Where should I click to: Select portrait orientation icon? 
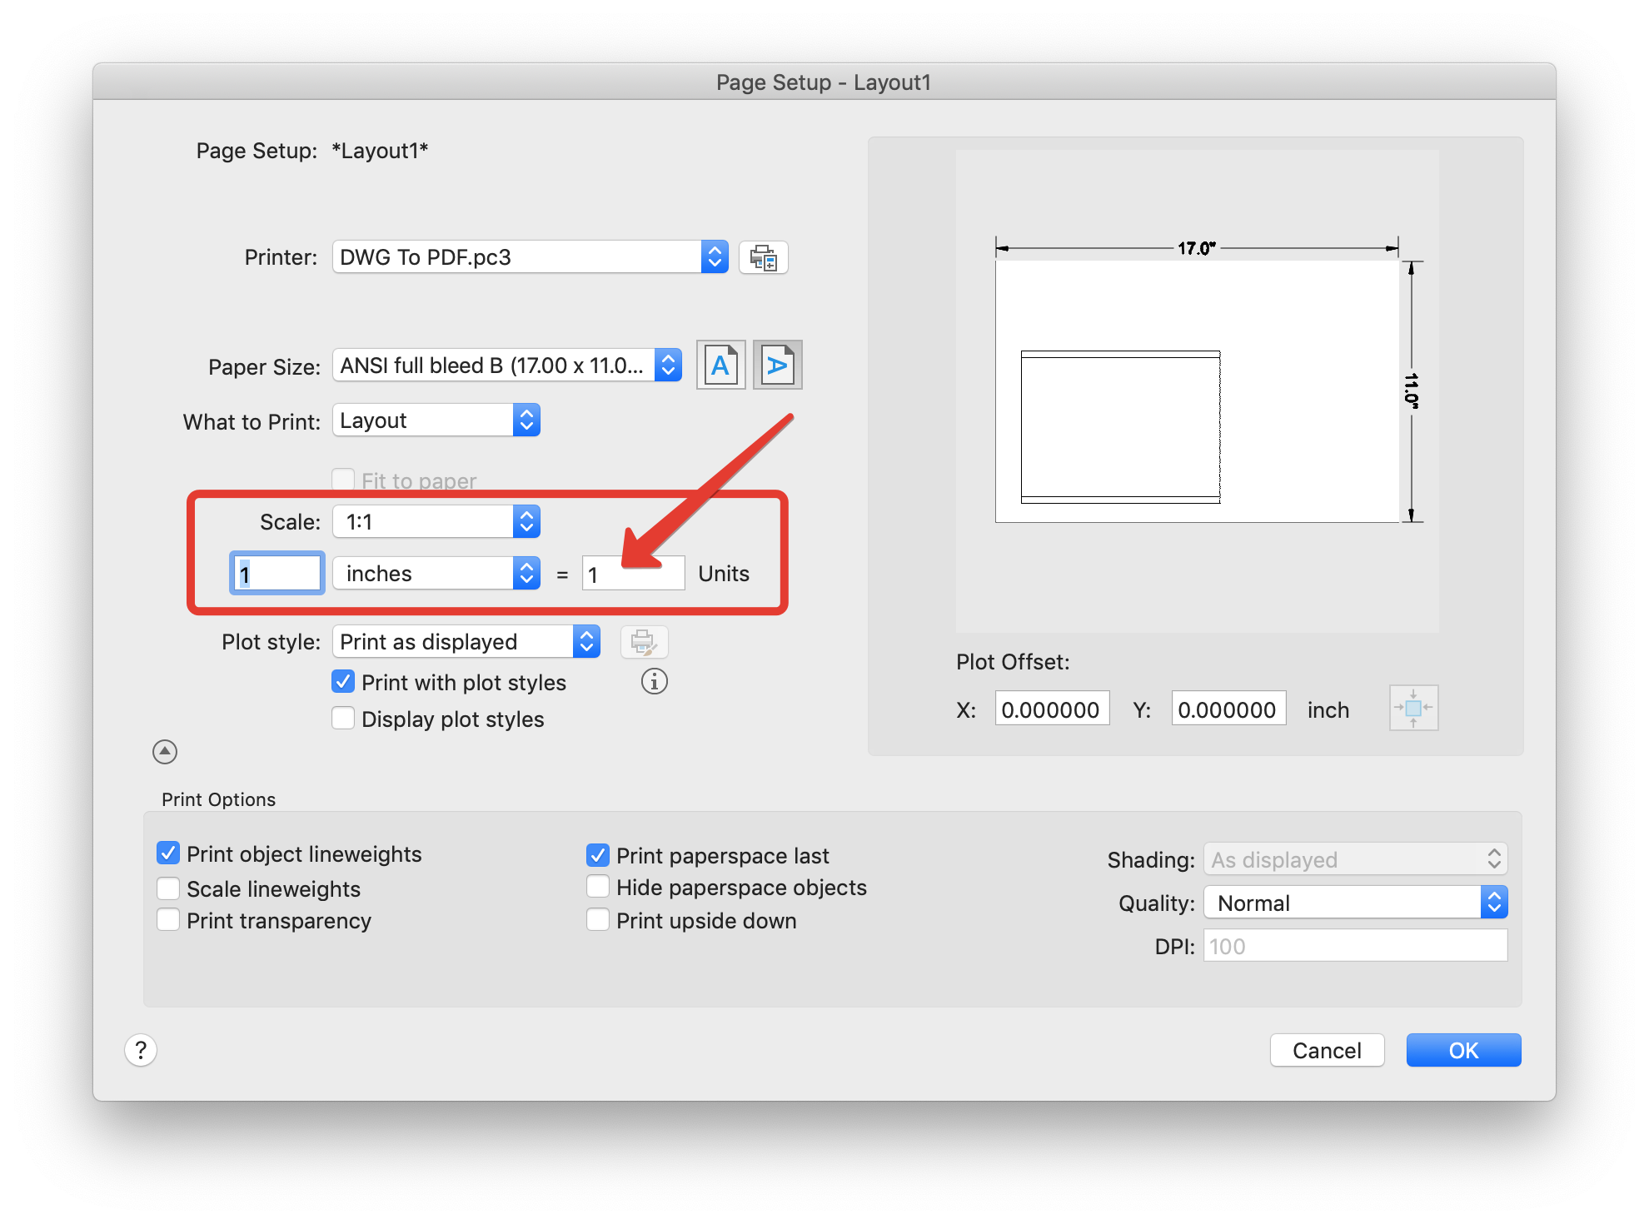tap(720, 366)
